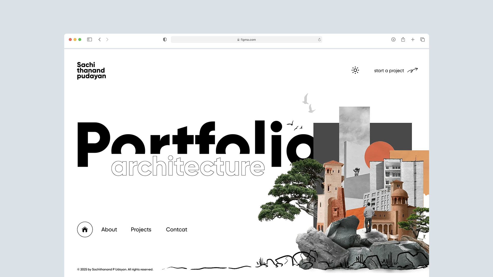Click the curved arrow beside start a project
The image size is (493, 277).
click(x=413, y=70)
